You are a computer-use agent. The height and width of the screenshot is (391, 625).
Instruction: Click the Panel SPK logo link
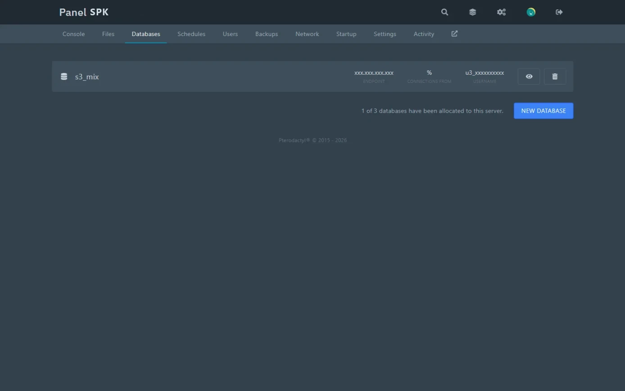(84, 12)
